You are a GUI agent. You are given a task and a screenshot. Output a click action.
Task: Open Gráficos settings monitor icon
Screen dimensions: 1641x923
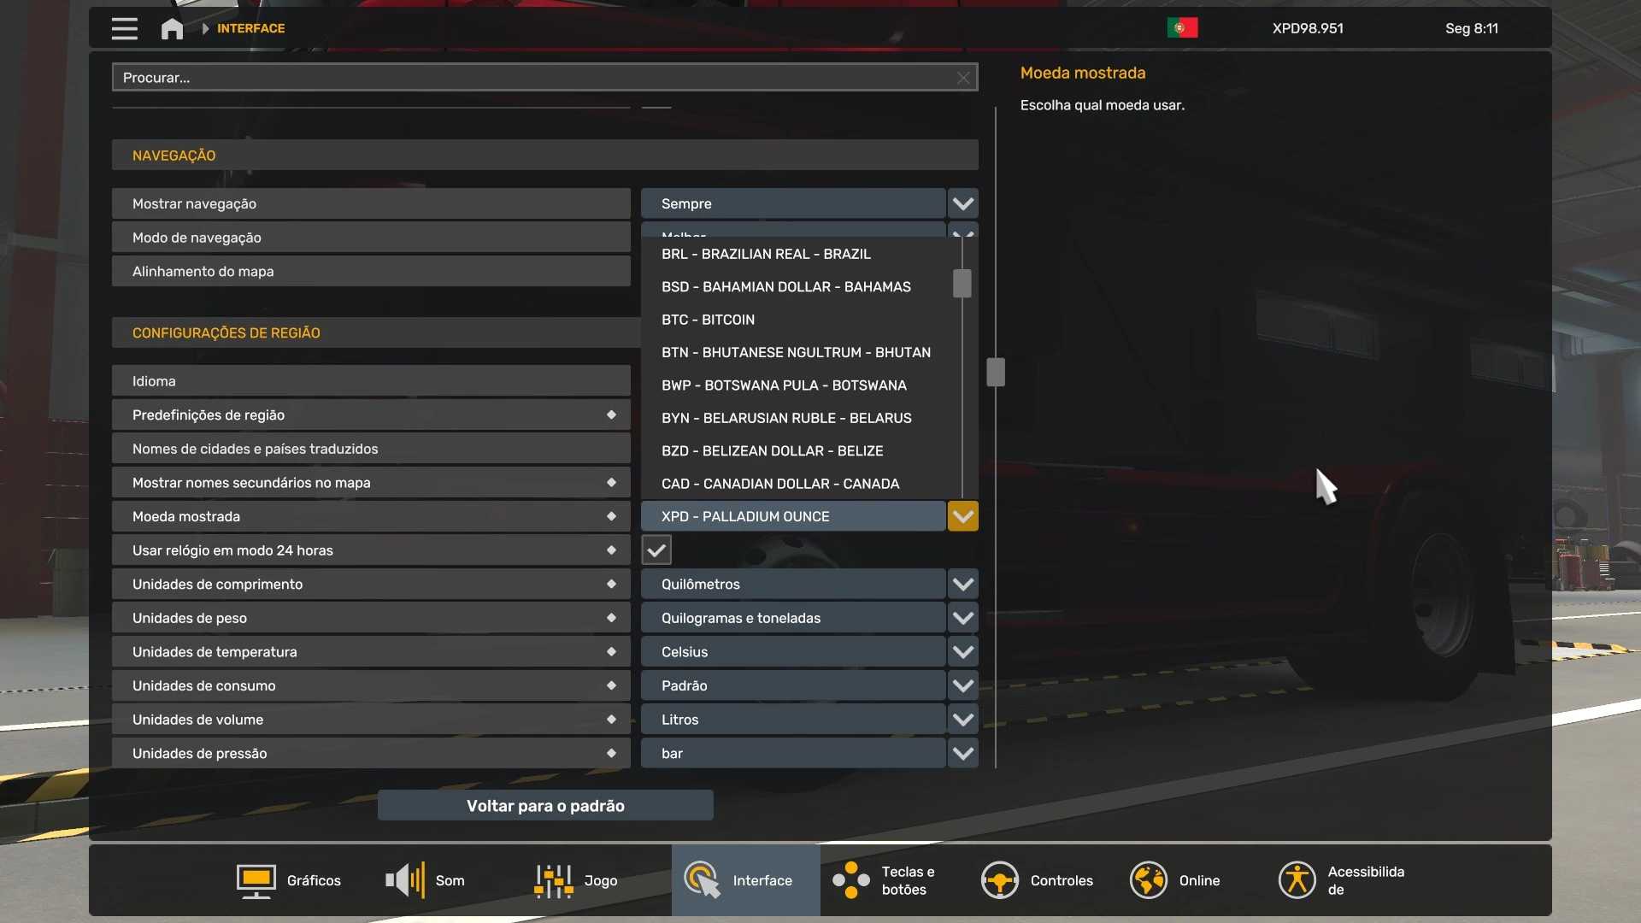pos(256,880)
